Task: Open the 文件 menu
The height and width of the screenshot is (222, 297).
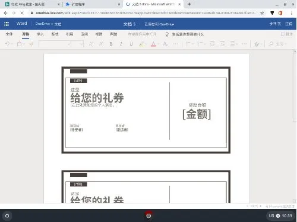Action: click(9, 34)
